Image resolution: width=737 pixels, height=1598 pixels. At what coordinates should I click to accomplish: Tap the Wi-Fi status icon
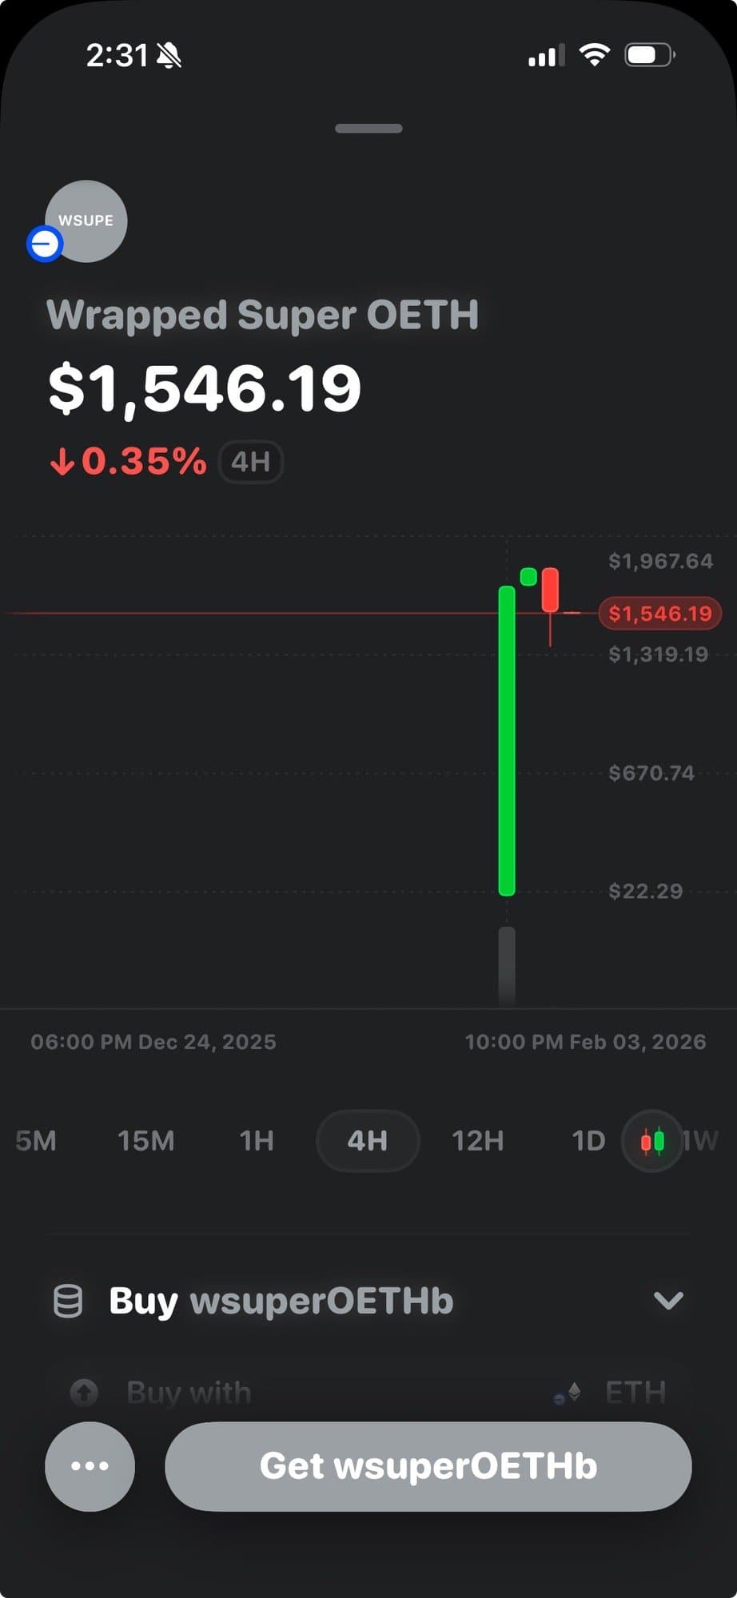click(594, 55)
